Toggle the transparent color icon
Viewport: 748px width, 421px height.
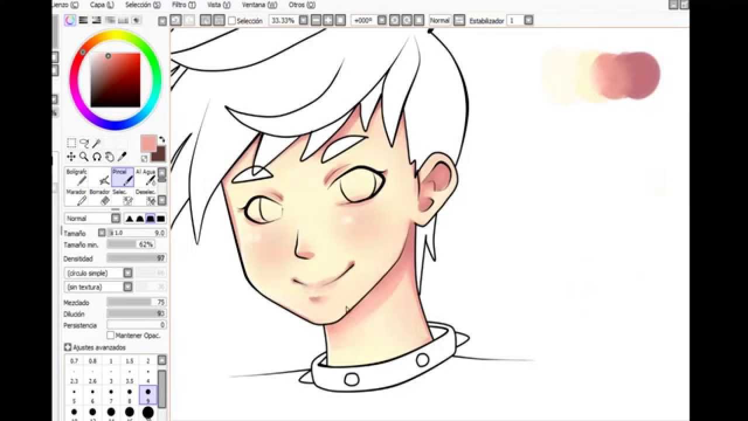[144, 158]
